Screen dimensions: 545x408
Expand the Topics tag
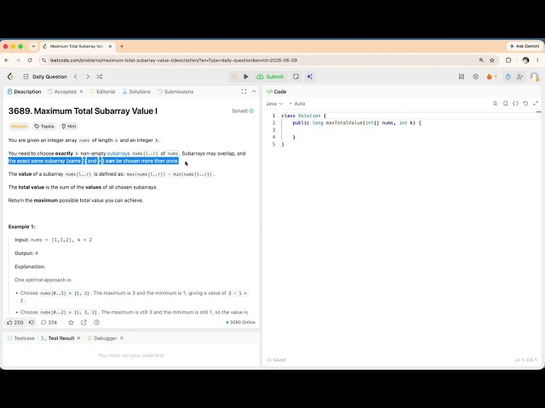(44, 127)
